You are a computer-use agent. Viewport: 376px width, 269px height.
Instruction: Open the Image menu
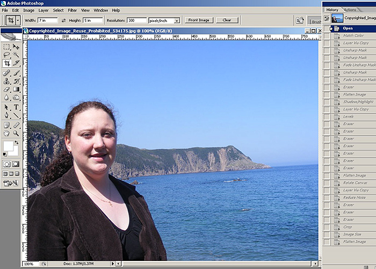28,10
